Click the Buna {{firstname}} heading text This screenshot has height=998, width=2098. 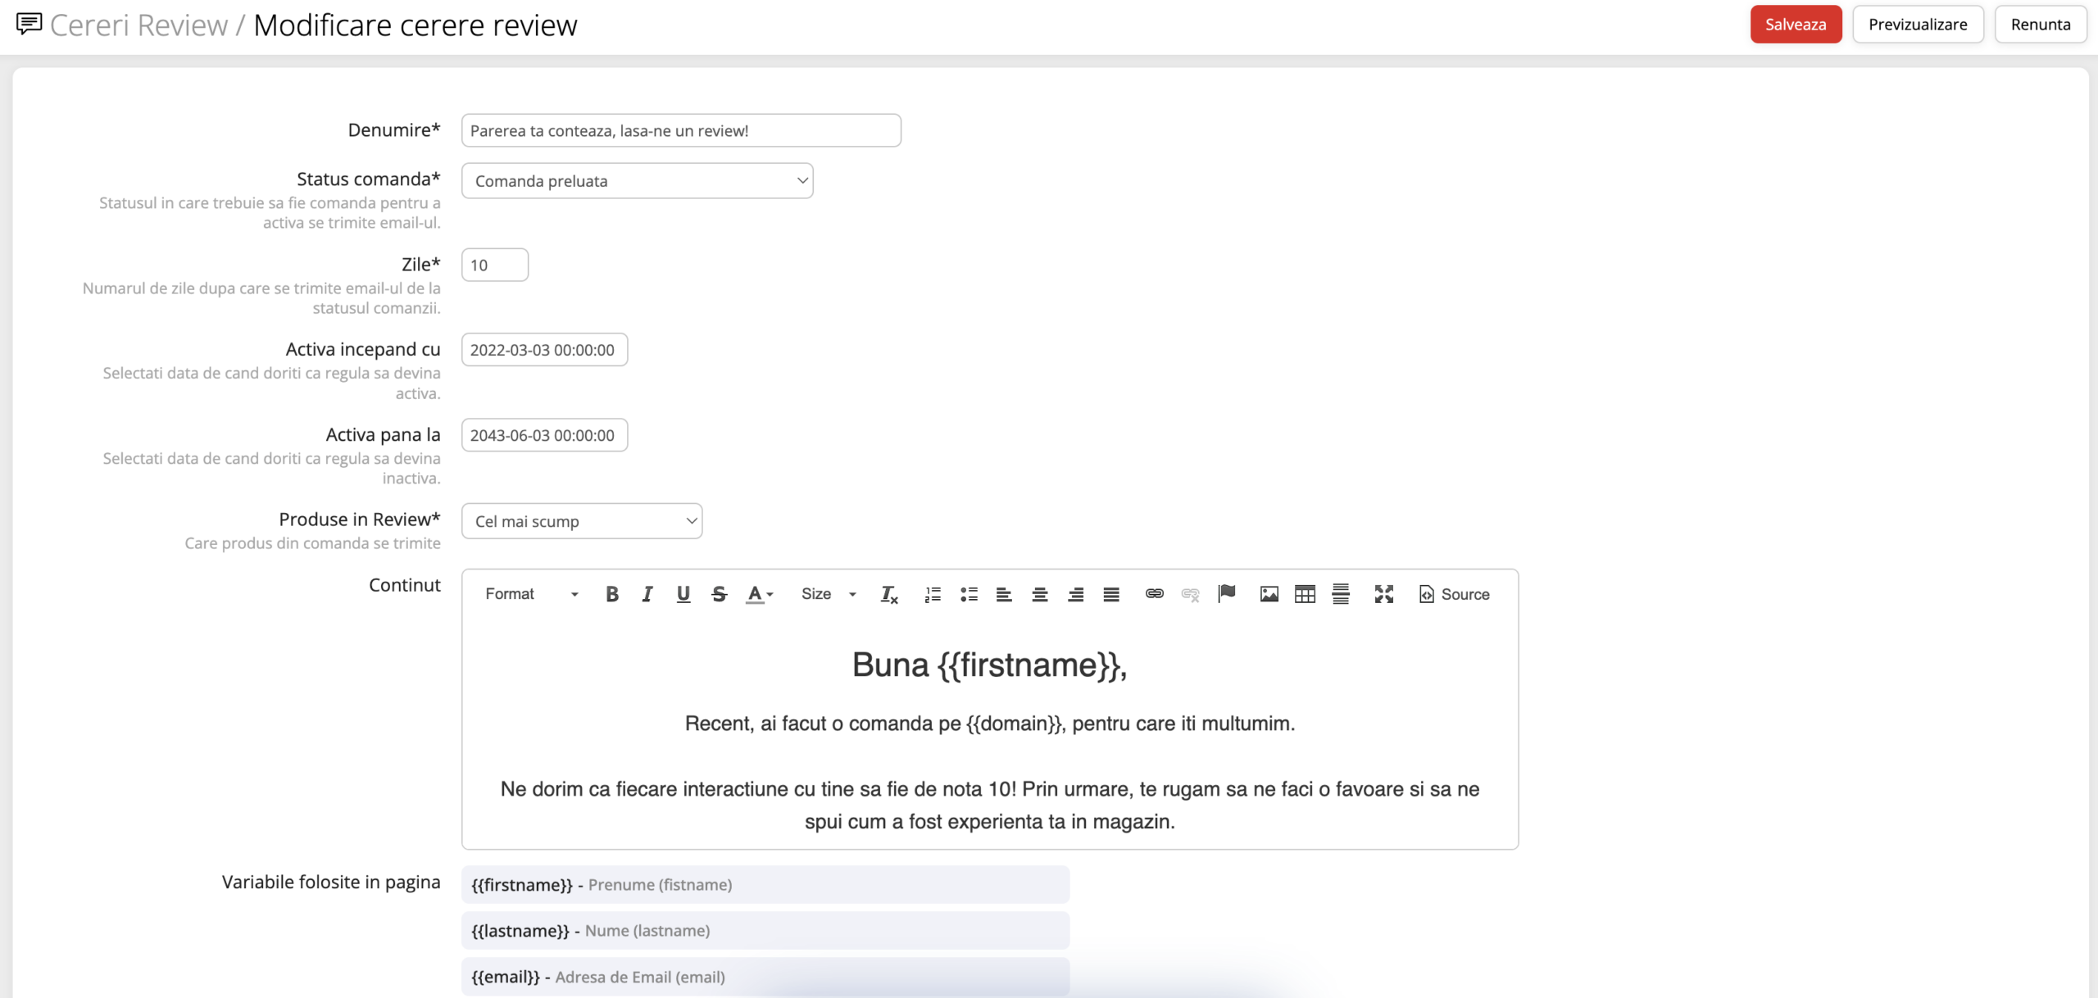tap(989, 665)
